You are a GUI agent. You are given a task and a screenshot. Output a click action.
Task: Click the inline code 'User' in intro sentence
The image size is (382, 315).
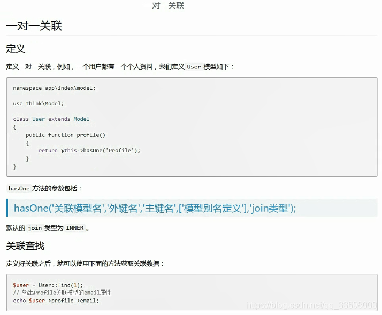pyautogui.click(x=194, y=66)
